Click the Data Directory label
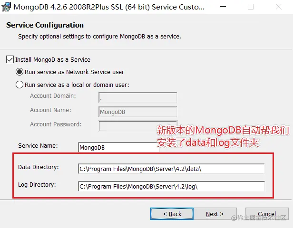The image size is (293, 228). coord(39,167)
